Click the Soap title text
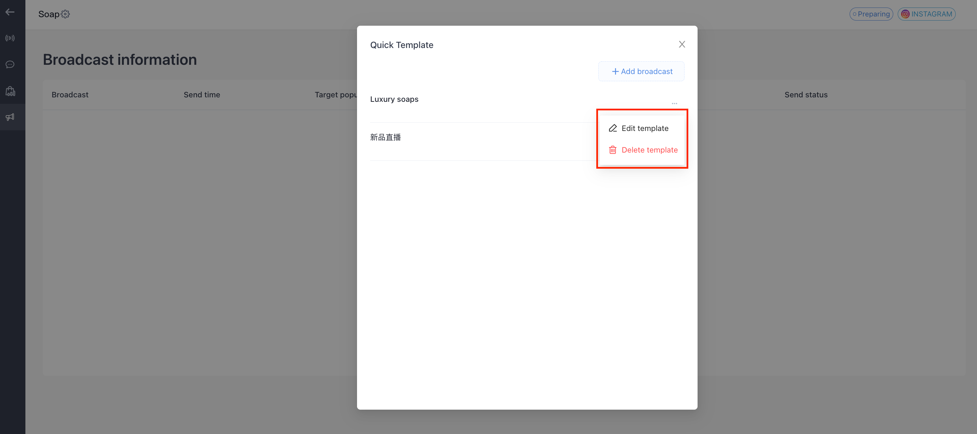The width and height of the screenshot is (977, 434). point(49,14)
